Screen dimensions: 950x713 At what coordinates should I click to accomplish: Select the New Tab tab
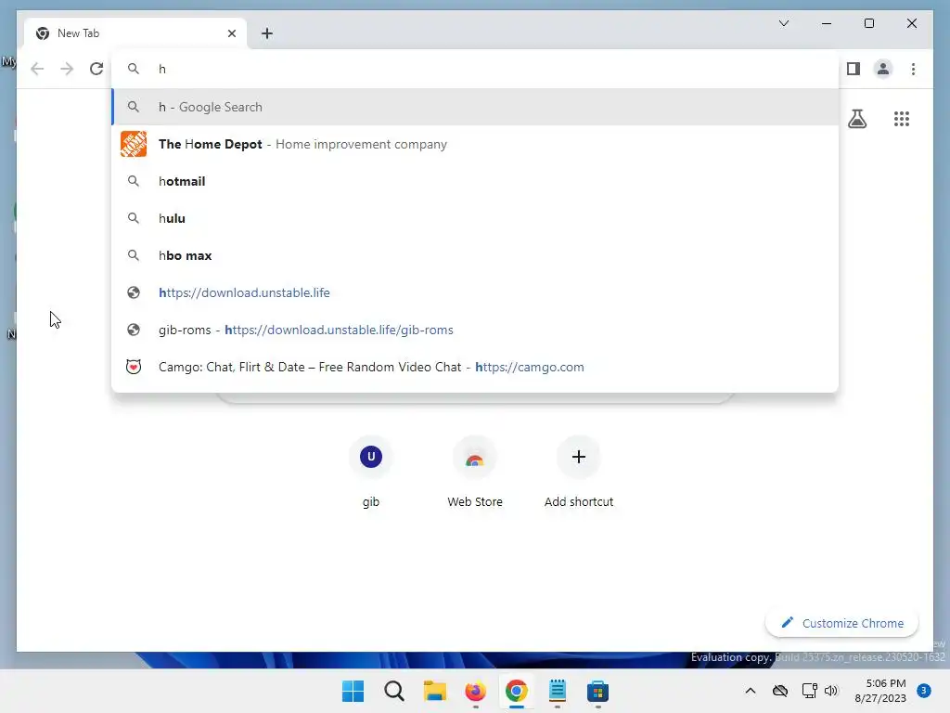[x=135, y=33]
